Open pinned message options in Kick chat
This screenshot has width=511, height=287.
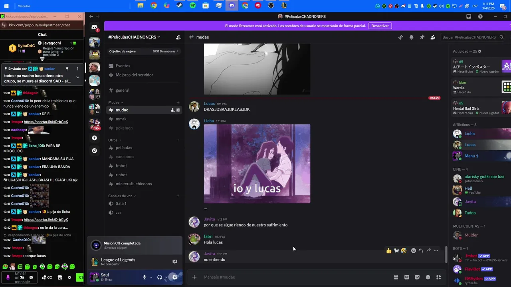point(77,69)
